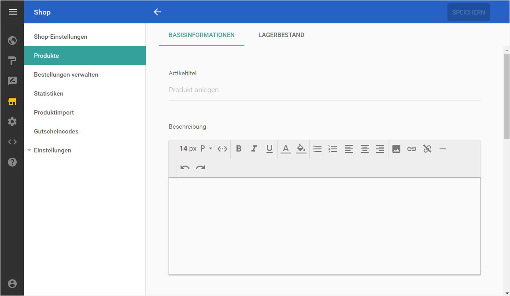Open Bestellungen verwalten
510x296 pixels.
click(85, 74)
